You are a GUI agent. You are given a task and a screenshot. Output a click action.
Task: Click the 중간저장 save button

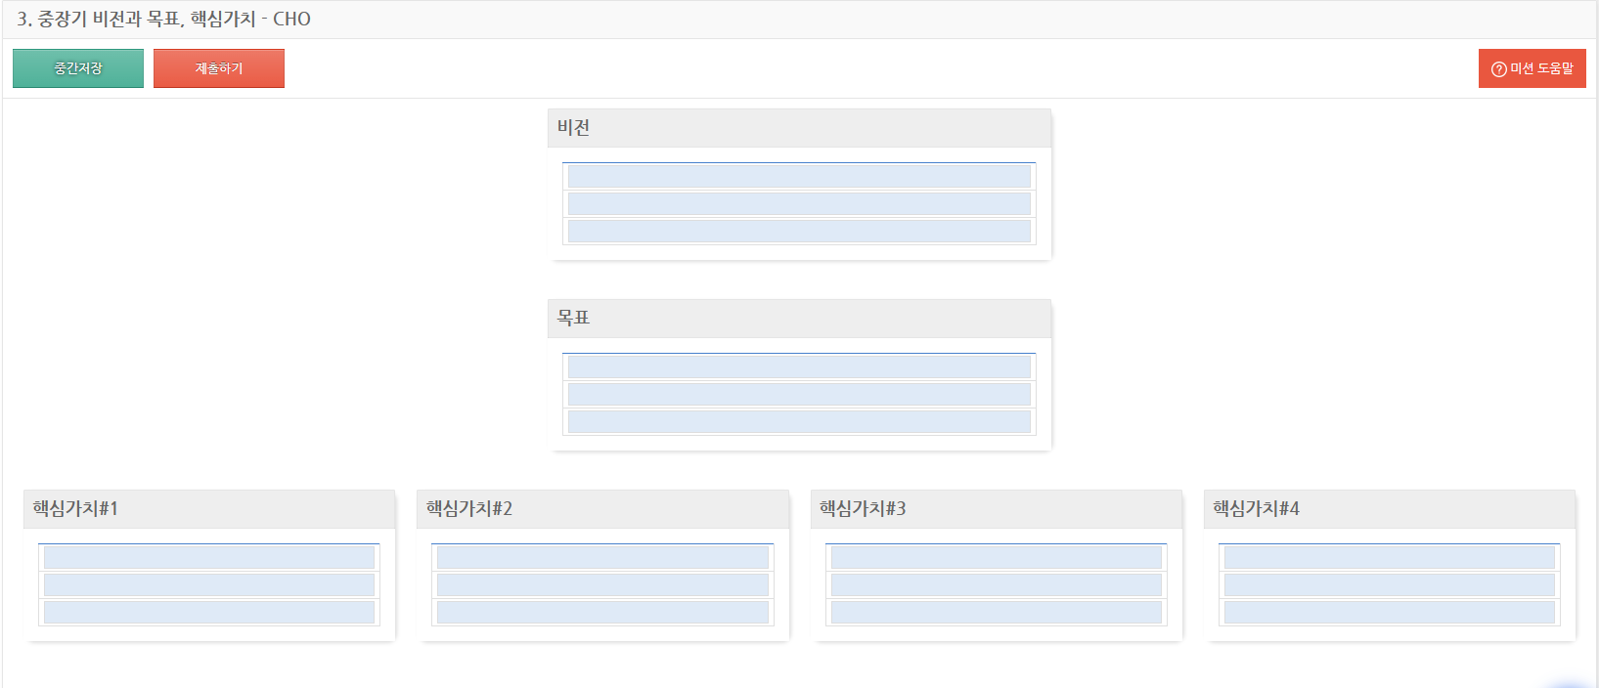pos(78,68)
